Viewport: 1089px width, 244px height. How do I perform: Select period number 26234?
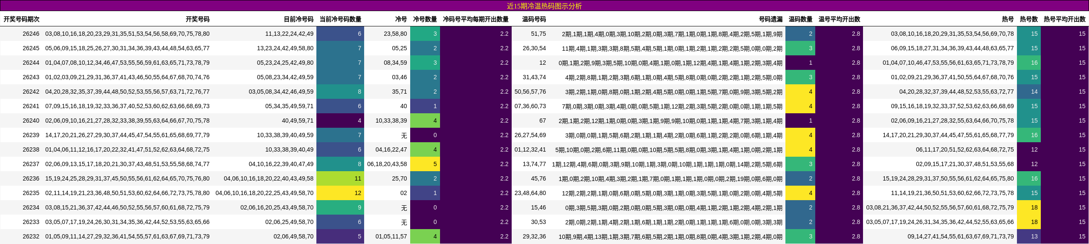(31, 207)
